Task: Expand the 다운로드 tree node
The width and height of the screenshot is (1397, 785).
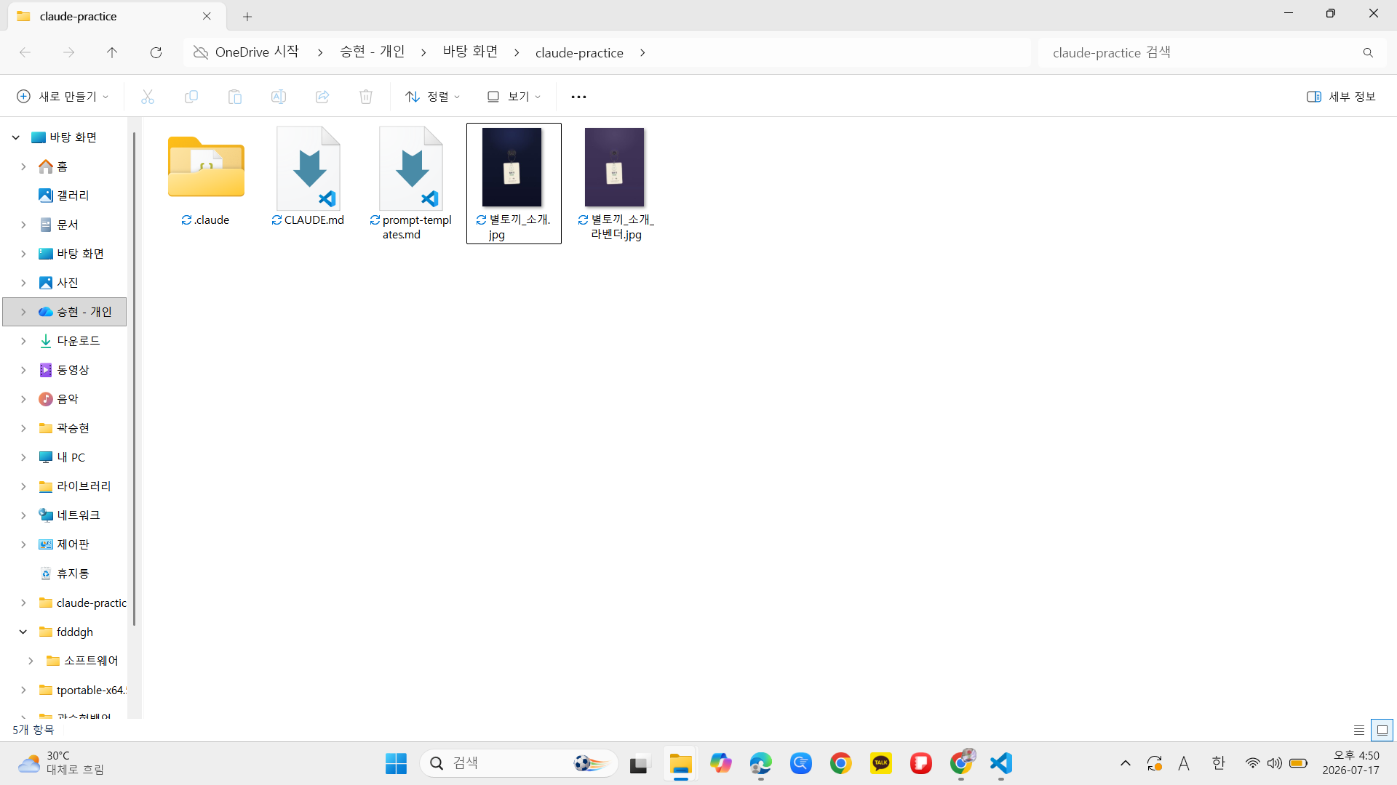Action: tap(23, 341)
